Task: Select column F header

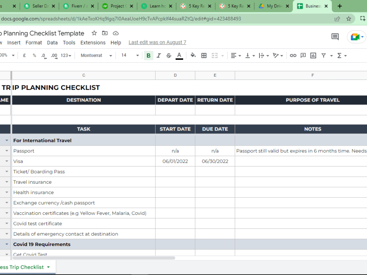Action: [312, 75]
